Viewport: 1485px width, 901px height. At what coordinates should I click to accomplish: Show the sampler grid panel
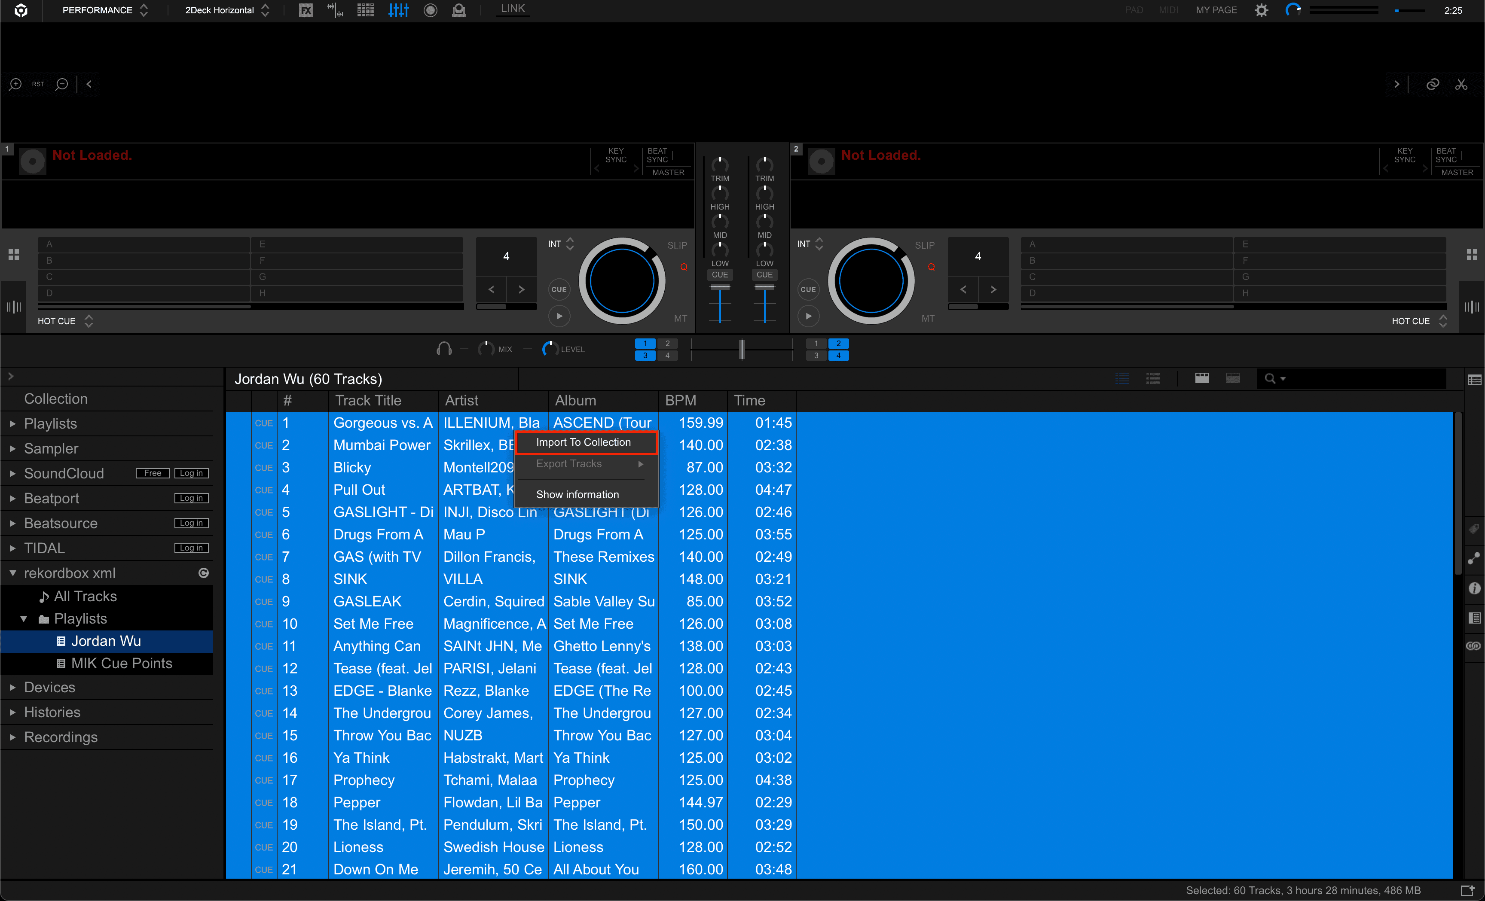[365, 10]
